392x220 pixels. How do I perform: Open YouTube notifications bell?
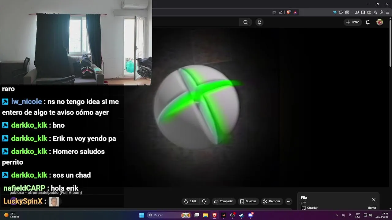368,22
